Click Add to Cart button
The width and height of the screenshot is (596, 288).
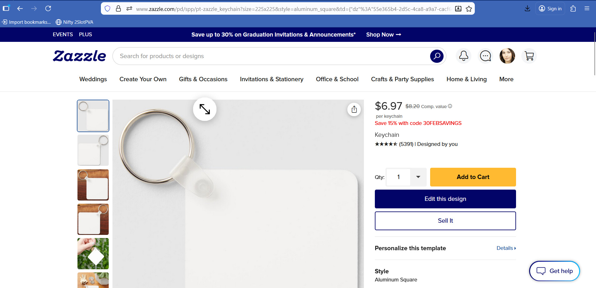point(473,177)
